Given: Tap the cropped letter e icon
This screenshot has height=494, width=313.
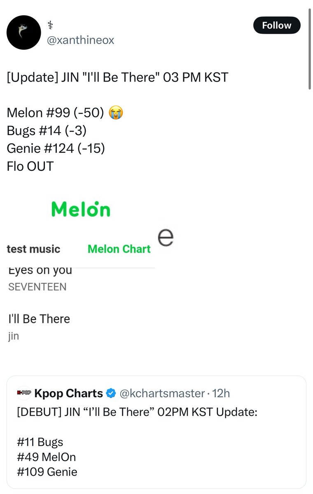Looking at the screenshot, I should [x=165, y=238].
